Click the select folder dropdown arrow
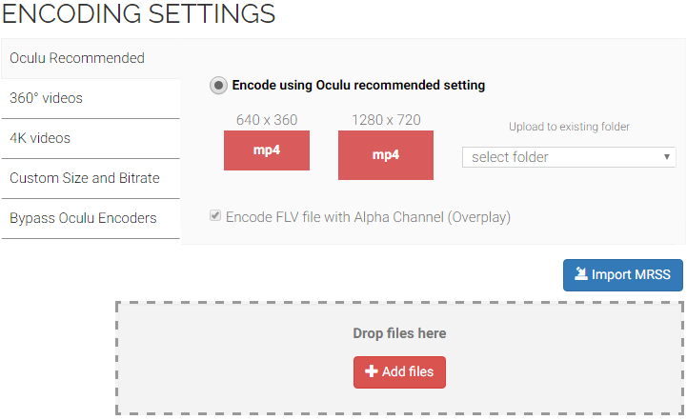This screenshot has height=420, width=687. click(x=666, y=157)
